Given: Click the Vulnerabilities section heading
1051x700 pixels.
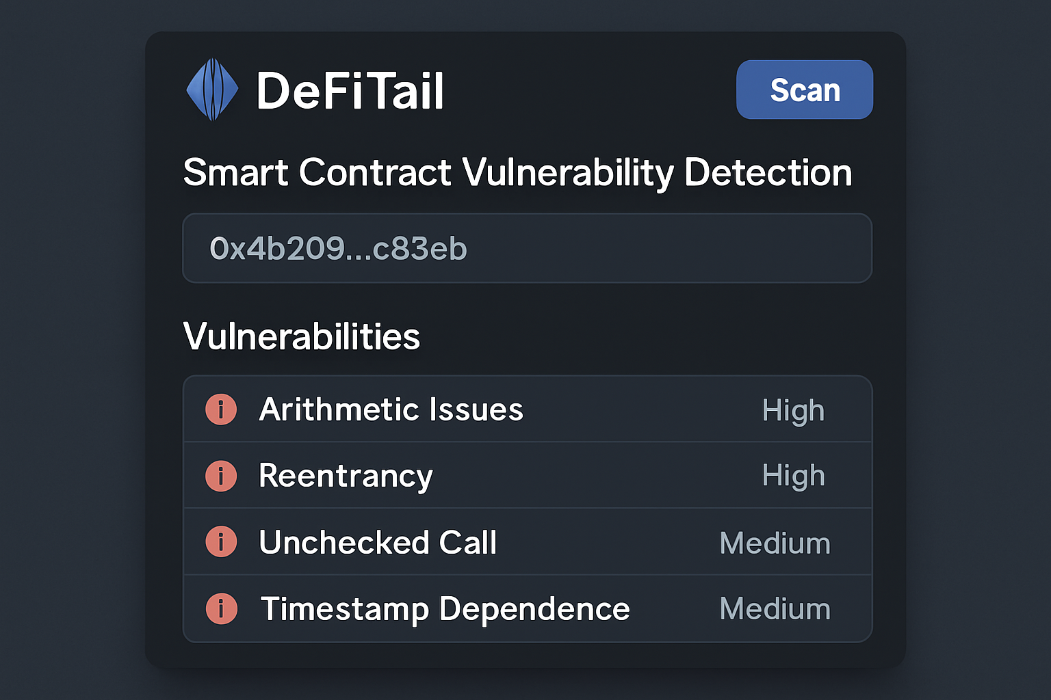Looking at the screenshot, I should pyautogui.click(x=301, y=336).
